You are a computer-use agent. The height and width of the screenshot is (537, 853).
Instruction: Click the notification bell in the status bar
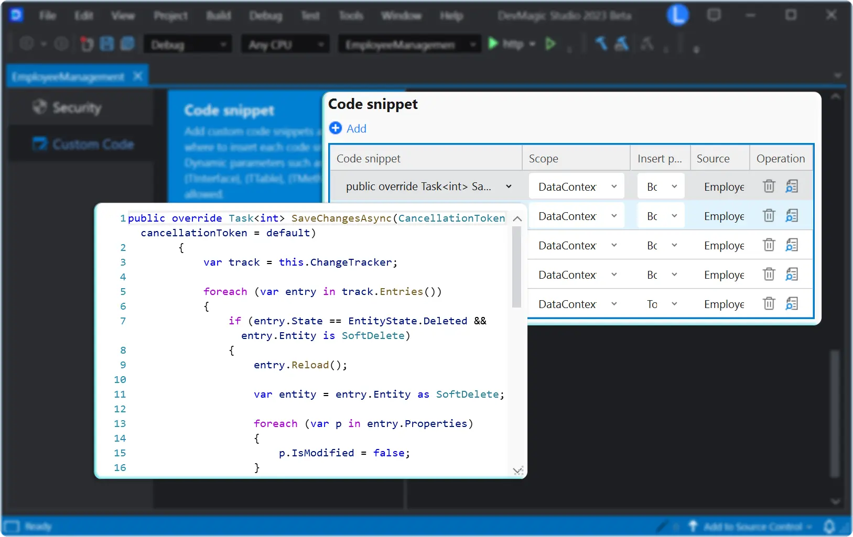(x=830, y=526)
